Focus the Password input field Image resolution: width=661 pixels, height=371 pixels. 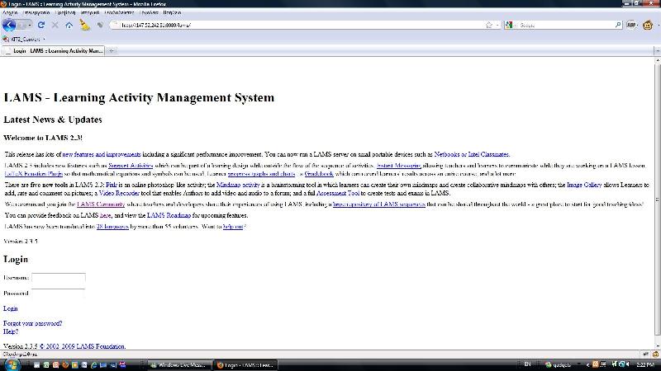[x=58, y=293]
